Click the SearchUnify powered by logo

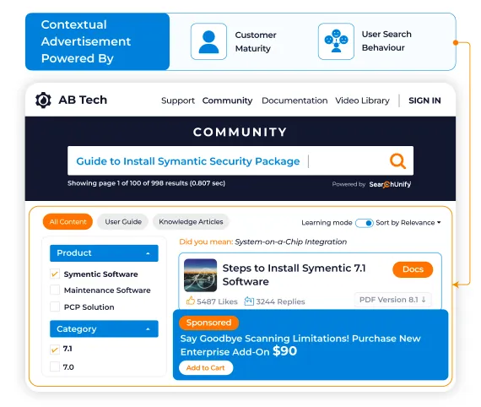click(x=390, y=184)
